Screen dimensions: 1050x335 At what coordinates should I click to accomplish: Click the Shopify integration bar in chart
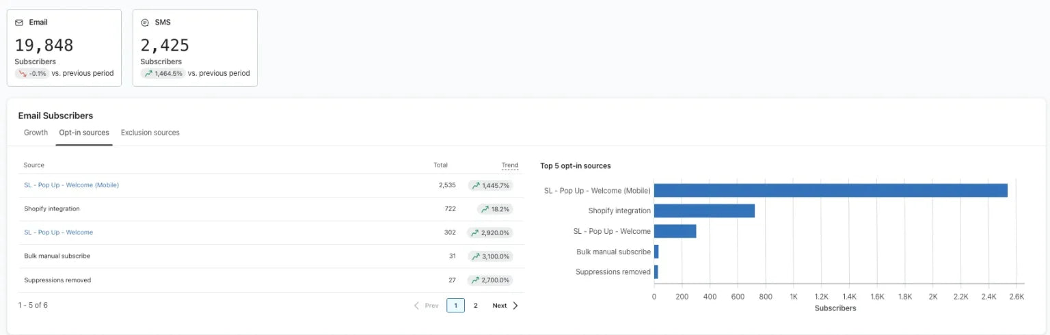(704, 211)
